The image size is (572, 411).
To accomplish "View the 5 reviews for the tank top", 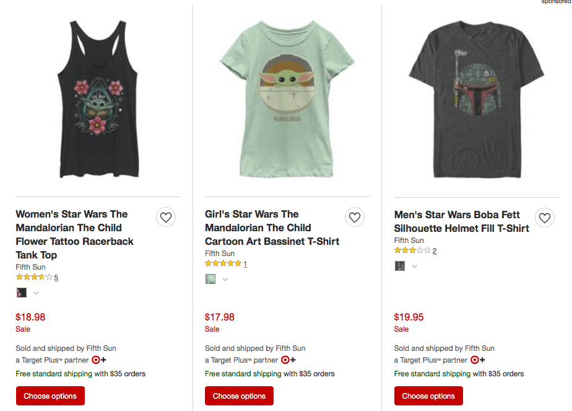I will tap(56, 278).
